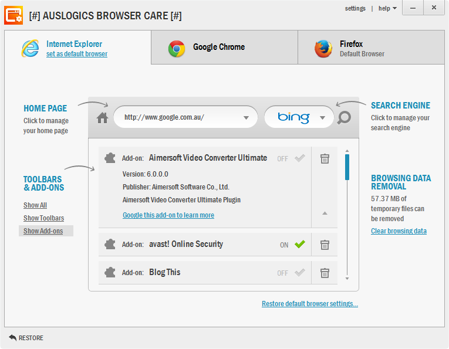Disable the avast! Online Security add-on
Viewport: 449px width, 349px height.
[300, 244]
